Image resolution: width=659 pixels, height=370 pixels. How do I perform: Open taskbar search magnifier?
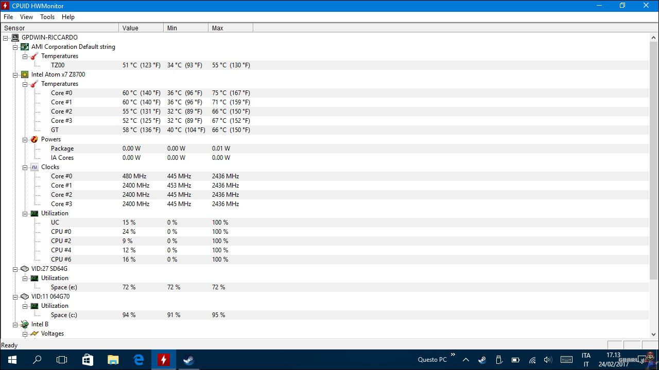37,360
